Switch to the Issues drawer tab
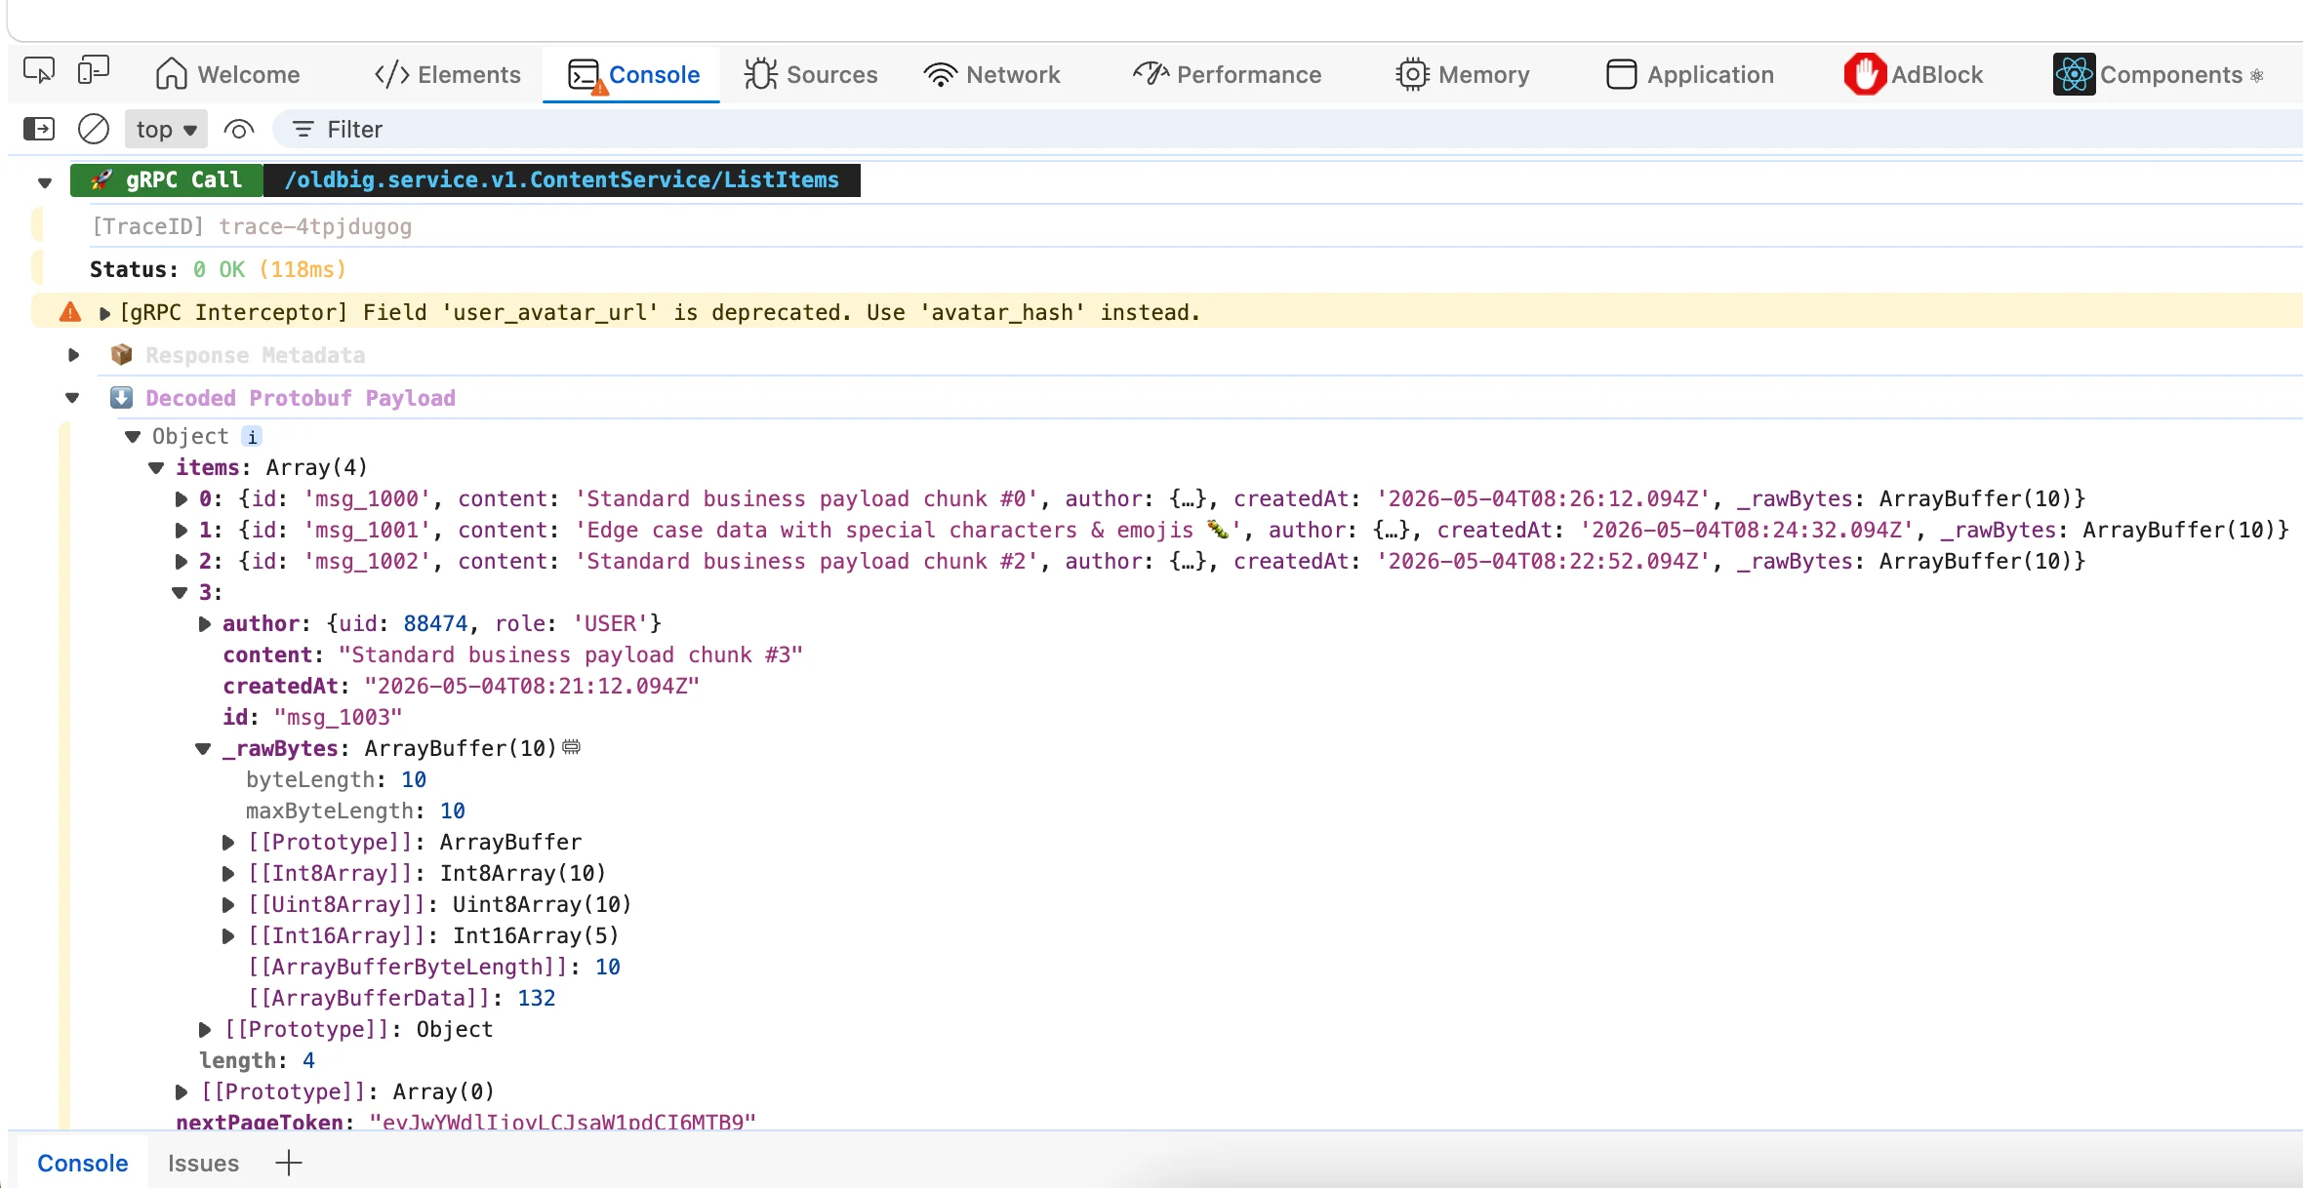Viewport: 2303px width, 1188px height. (x=203, y=1163)
